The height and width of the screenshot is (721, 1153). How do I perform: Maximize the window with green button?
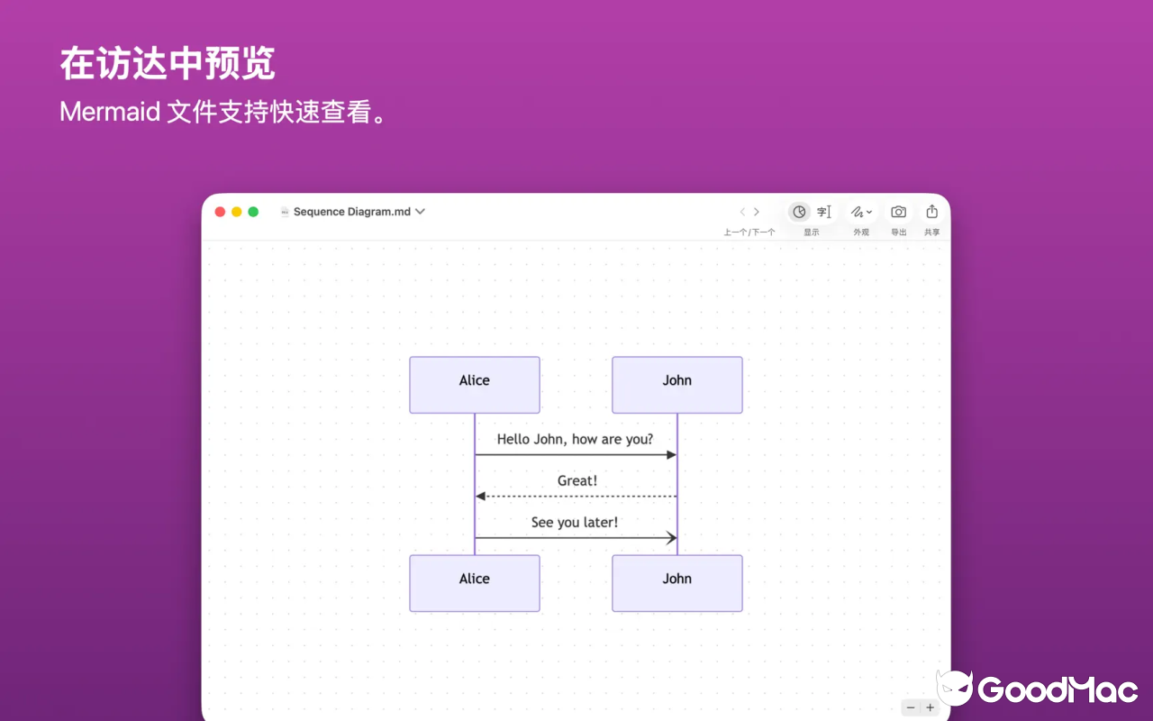[x=253, y=212]
